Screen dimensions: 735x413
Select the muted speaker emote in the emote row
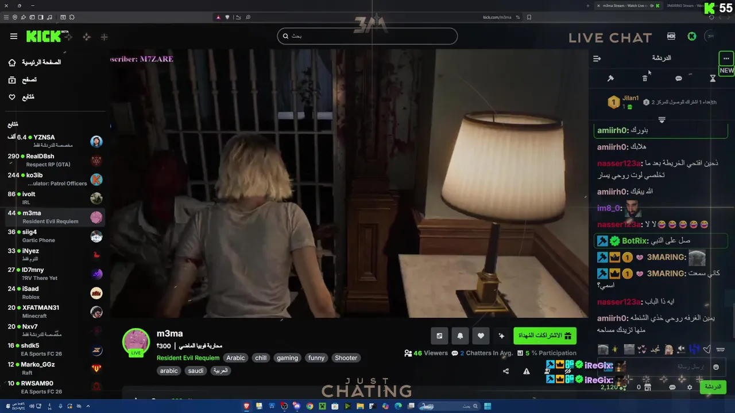click(x=681, y=349)
